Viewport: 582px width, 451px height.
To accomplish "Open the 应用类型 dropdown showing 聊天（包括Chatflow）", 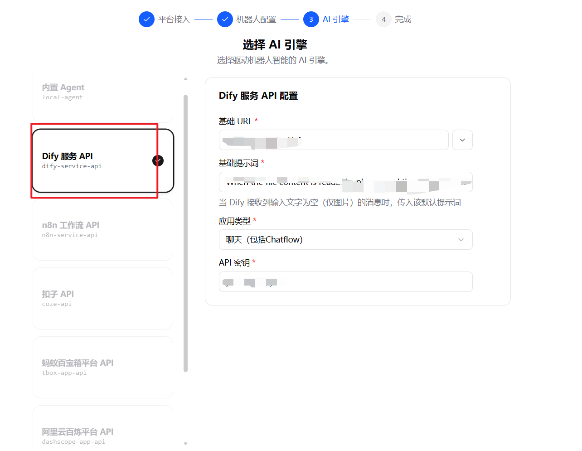I will click(346, 240).
